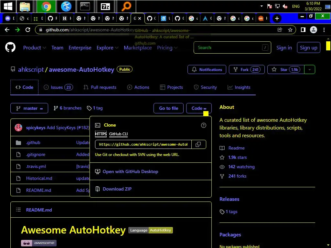The width and height of the screenshot is (331, 248).
Task: Close the active GitHub tab
Action: pos(140,18)
